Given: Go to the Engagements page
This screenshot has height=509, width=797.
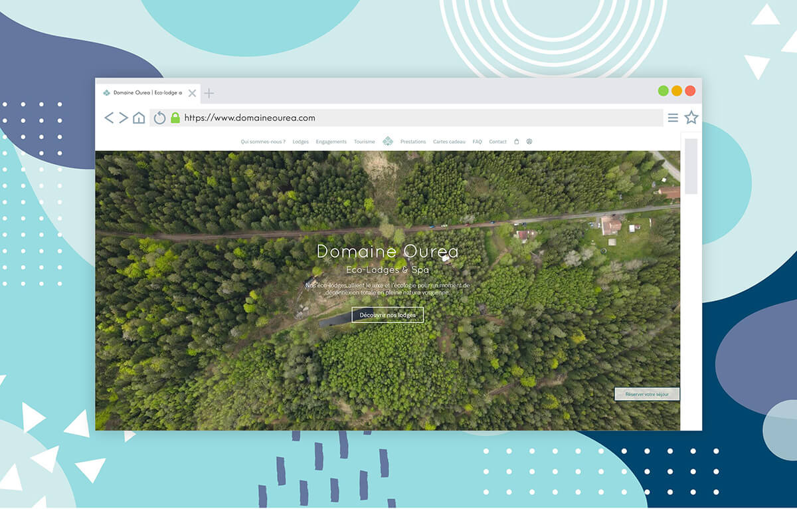Looking at the screenshot, I should point(331,142).
